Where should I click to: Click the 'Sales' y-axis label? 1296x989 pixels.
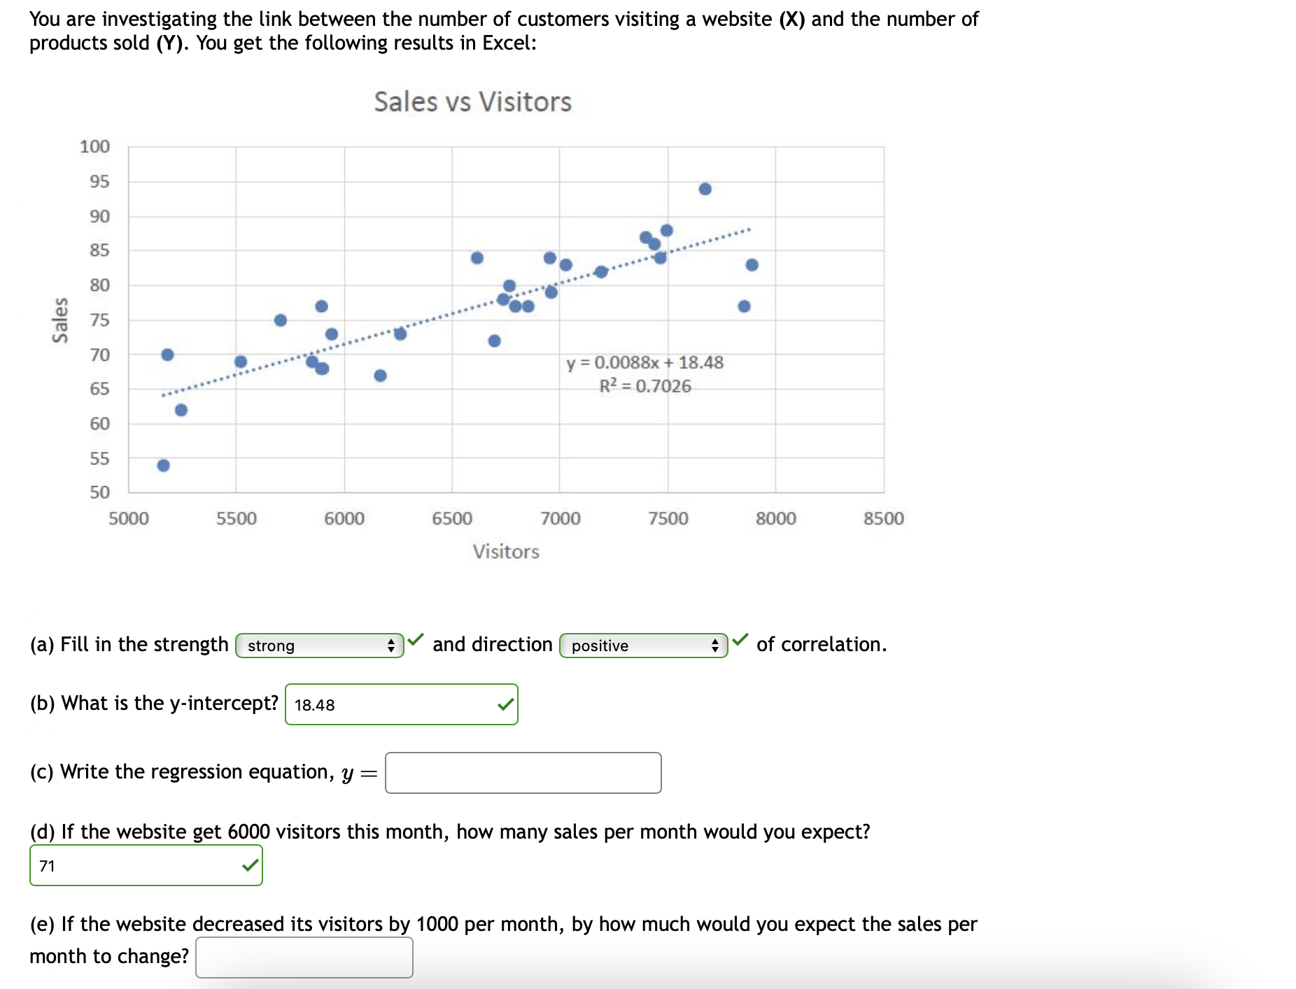61,321
